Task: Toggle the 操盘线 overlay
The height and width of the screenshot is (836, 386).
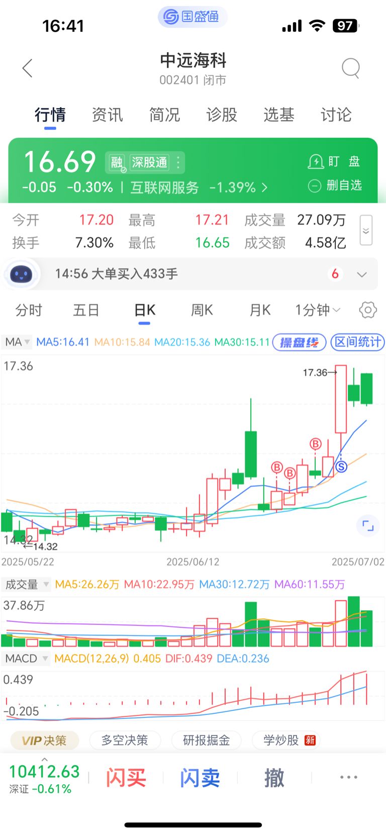Action: pos(300,342)
